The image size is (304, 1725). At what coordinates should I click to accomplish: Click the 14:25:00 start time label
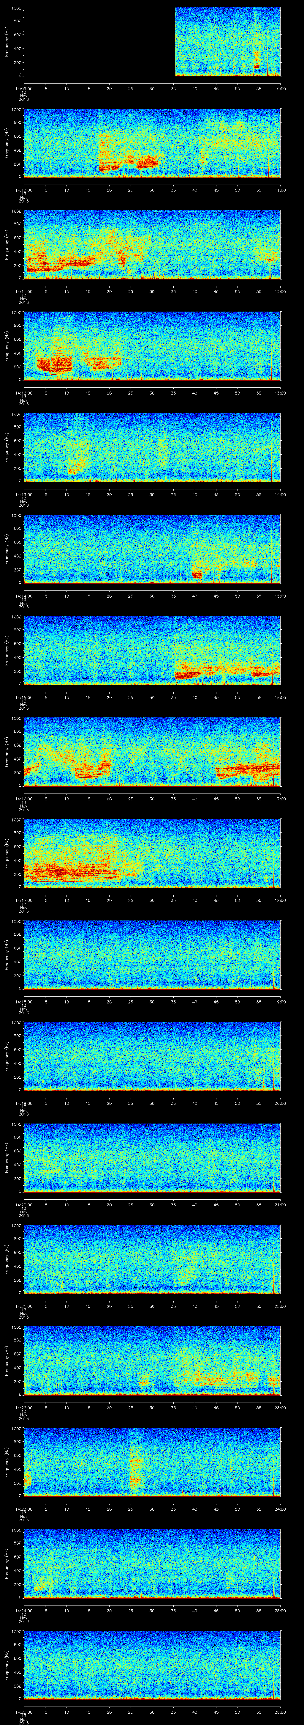(x=23, y=1712)
